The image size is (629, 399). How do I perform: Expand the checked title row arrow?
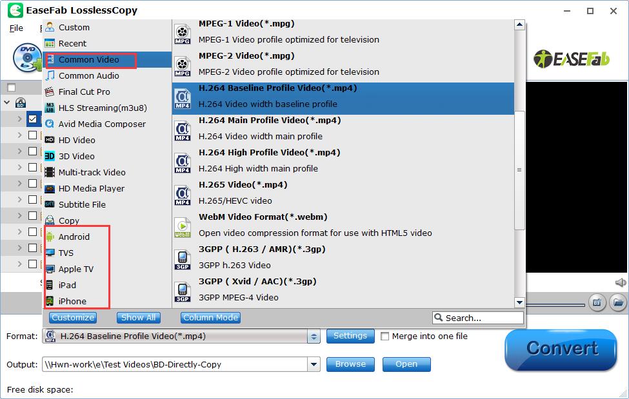(19, 119)
